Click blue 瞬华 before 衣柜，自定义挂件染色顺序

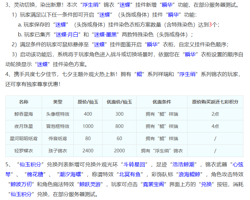[x=152, y=44]
